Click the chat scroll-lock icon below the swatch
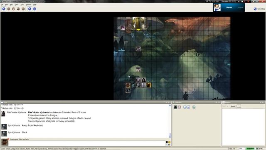266x150 pixels. click(x=167, y=145)
